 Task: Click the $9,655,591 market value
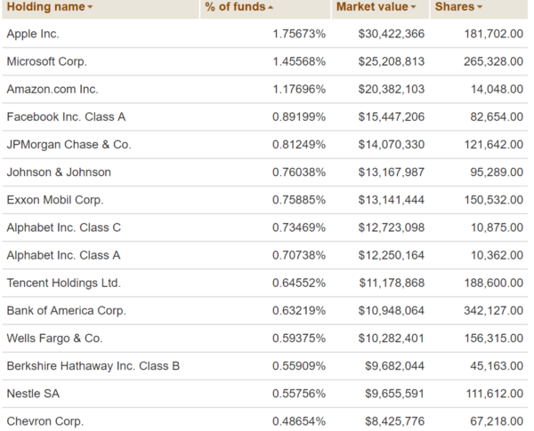(x=394, y=394)
